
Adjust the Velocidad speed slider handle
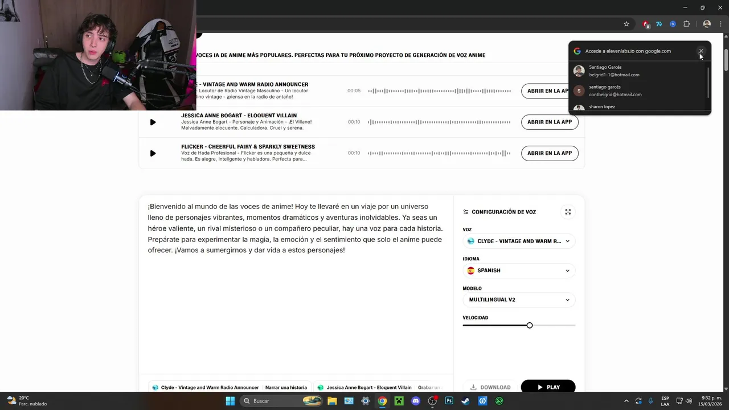(530, 325)
